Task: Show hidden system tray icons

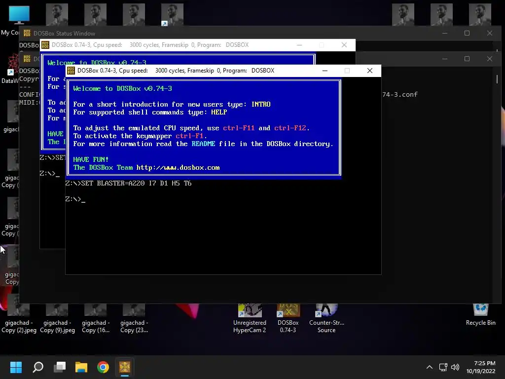Action: click(x=430, y=367)
